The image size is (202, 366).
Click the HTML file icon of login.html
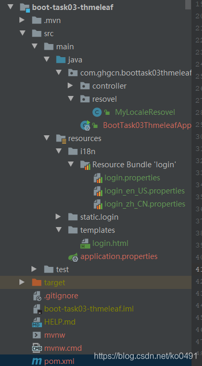pos(85,243)
